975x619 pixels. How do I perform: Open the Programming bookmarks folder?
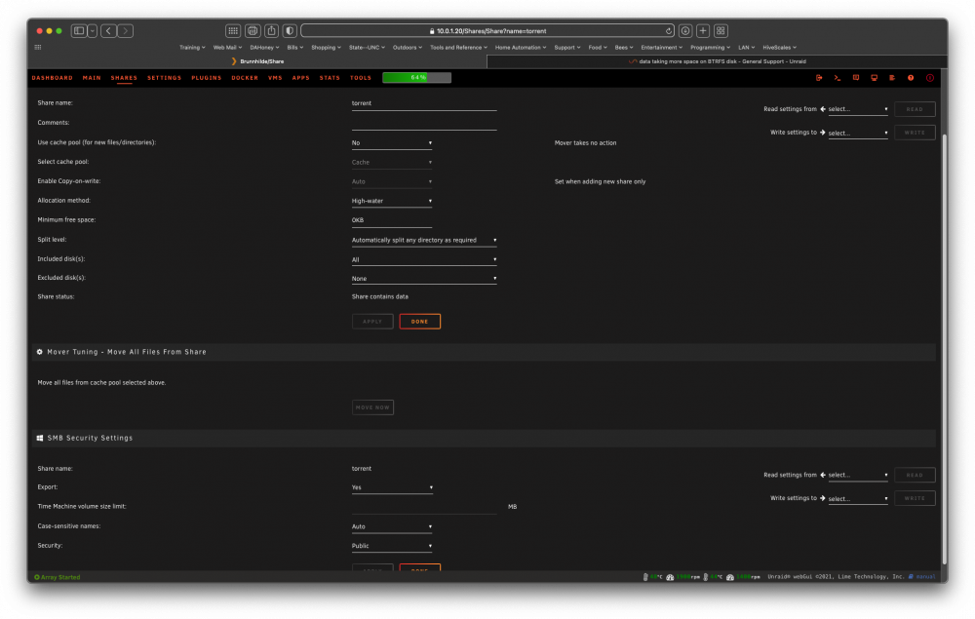(710, 47)
